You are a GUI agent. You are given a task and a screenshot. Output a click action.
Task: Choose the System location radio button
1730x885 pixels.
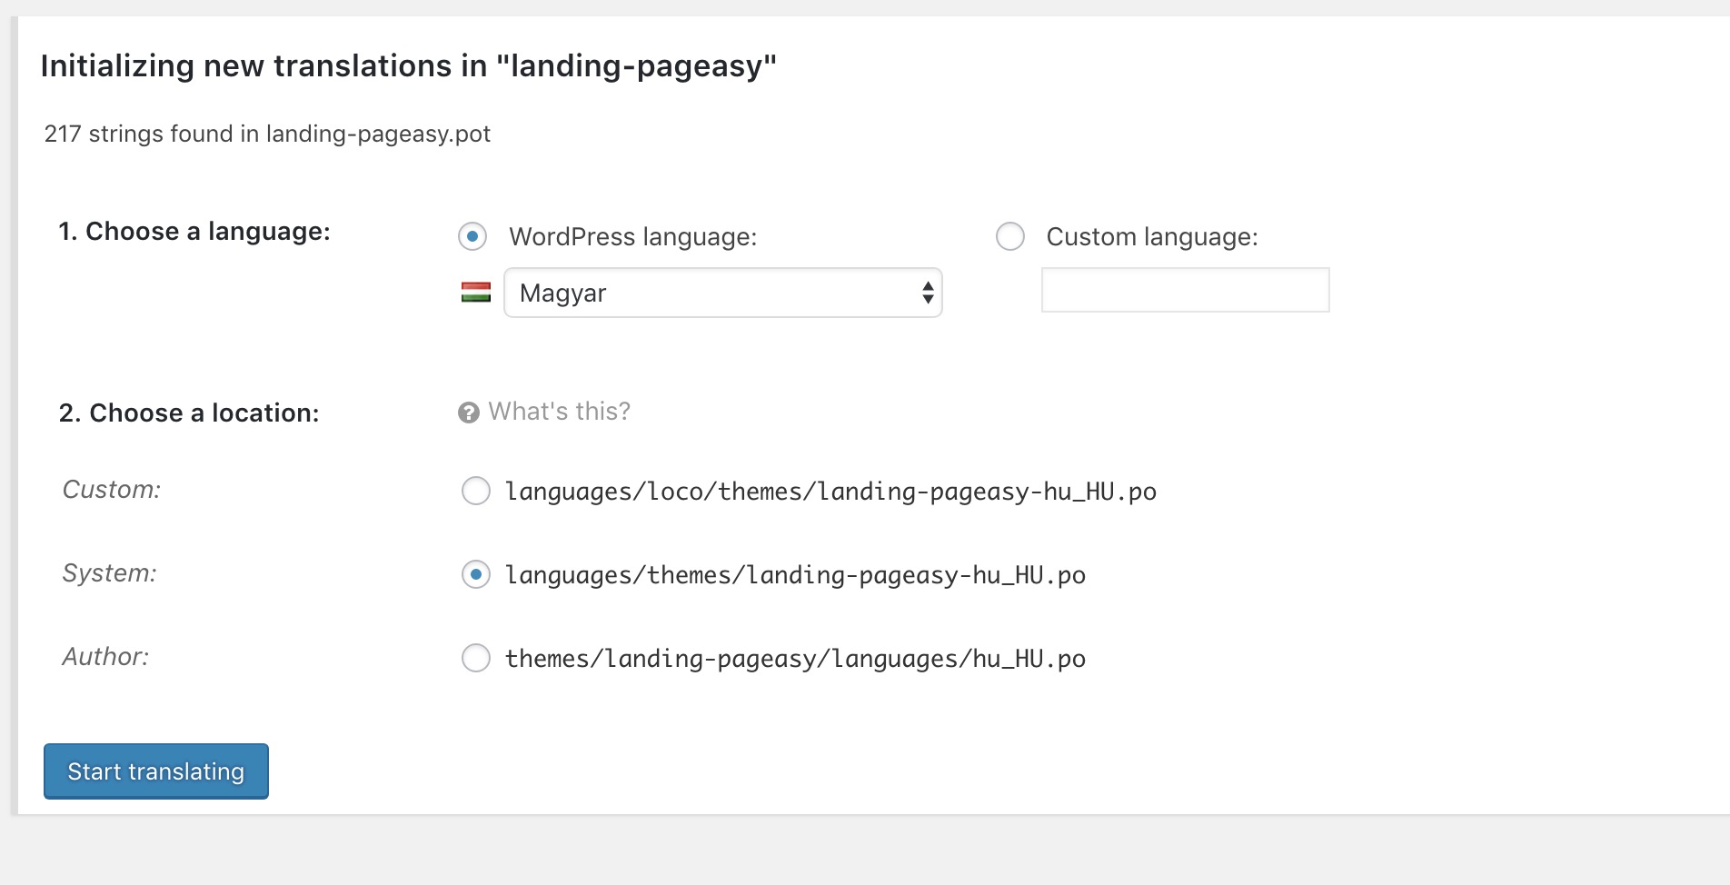(x=476, y=574)
